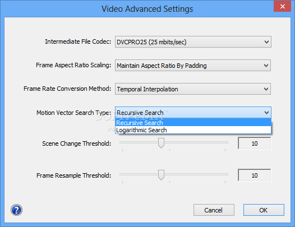295x227 pixels.
Task: Click the Video Advanced Settings title text
Action: pyautogui.click(x=147, y=9)
